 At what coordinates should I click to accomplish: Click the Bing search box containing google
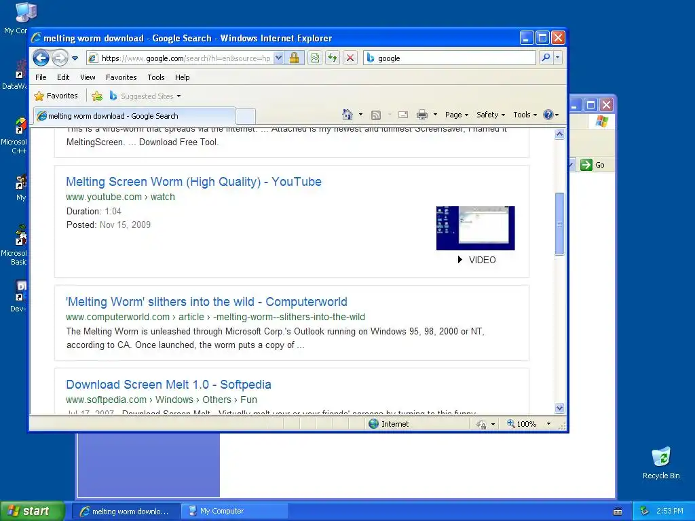point(449,58)
